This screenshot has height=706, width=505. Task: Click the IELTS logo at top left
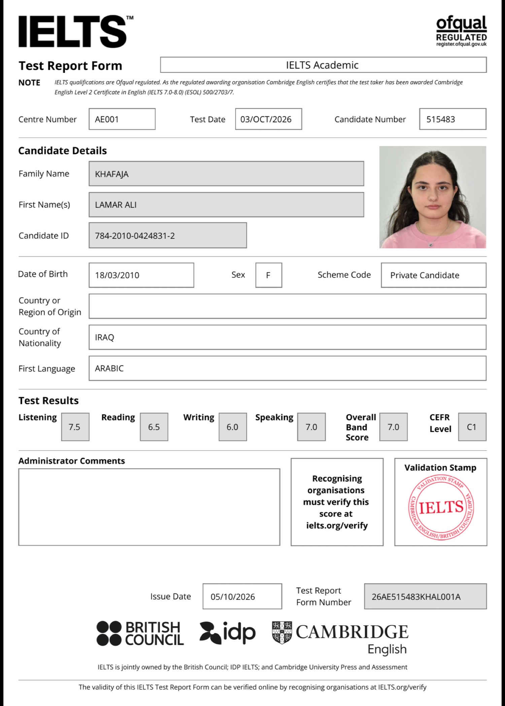(x=76, y=31)
